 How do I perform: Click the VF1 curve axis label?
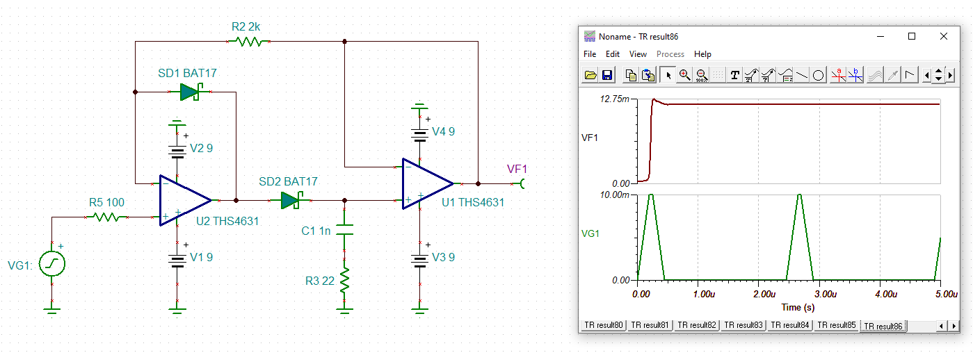[588, 138]
